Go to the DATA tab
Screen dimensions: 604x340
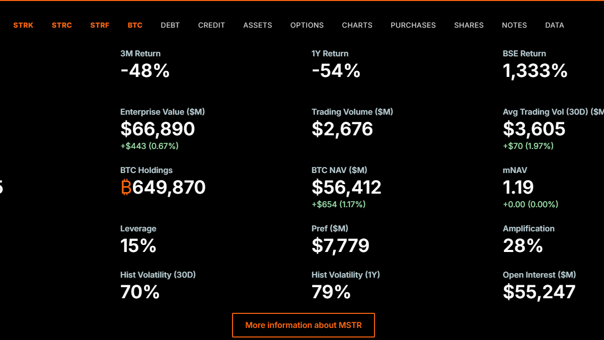[555, 25]
